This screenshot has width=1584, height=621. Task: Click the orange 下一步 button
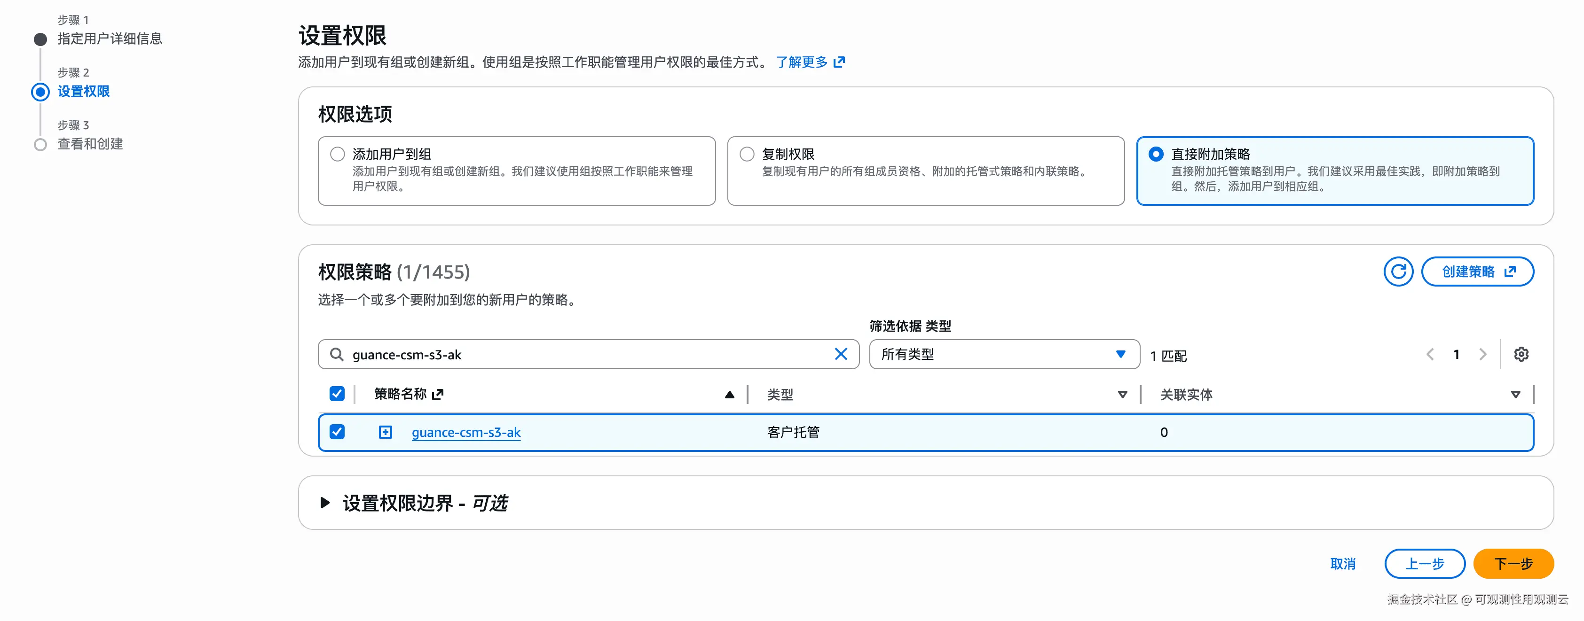(1513, 563)
